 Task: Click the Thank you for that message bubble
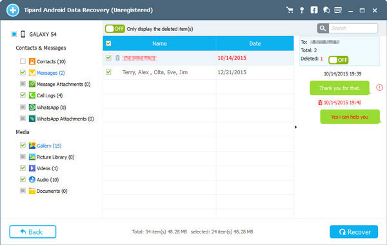tap(340, 88)
